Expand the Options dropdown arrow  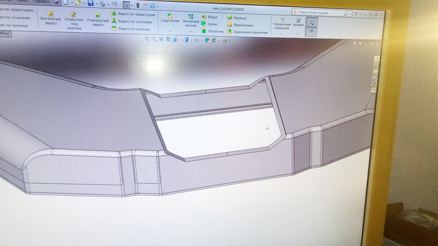coord(158,6)
